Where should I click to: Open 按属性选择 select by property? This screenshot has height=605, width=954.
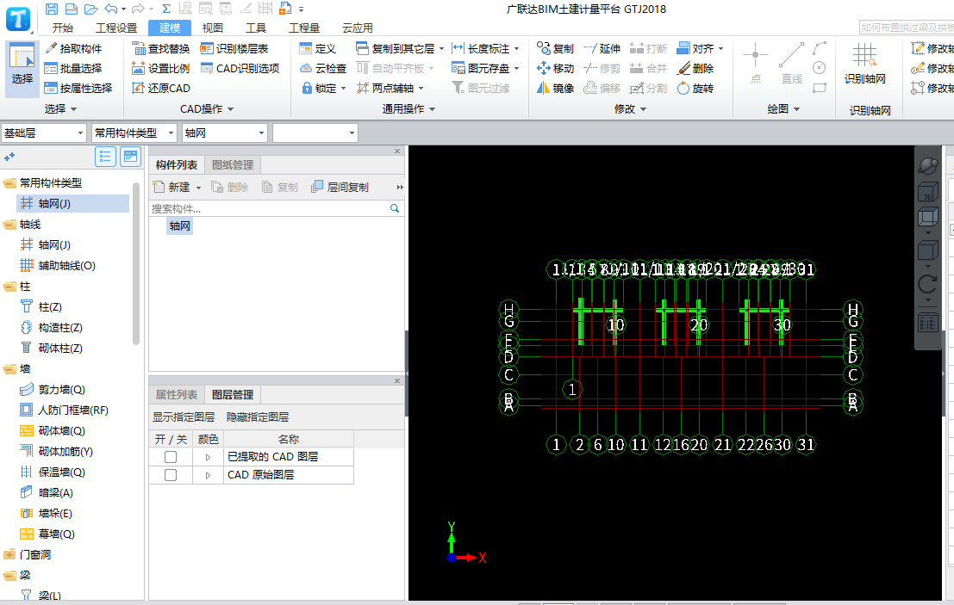(x=79, y=88)
